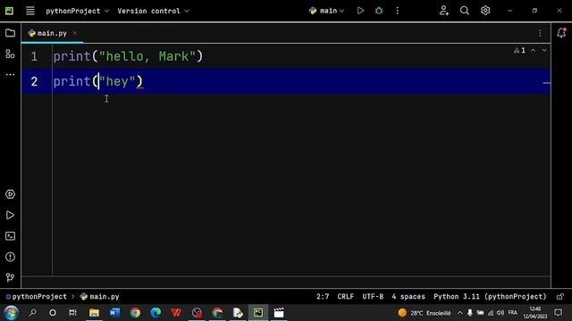Viewport: 572px width, 321px height.
Task: Open the Services tool window
Action: pos(10,194)
